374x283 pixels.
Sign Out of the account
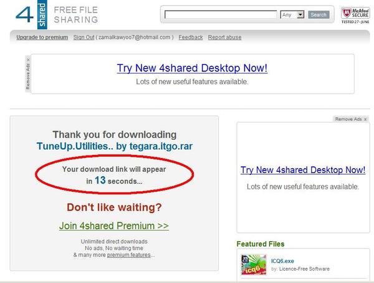84,37
